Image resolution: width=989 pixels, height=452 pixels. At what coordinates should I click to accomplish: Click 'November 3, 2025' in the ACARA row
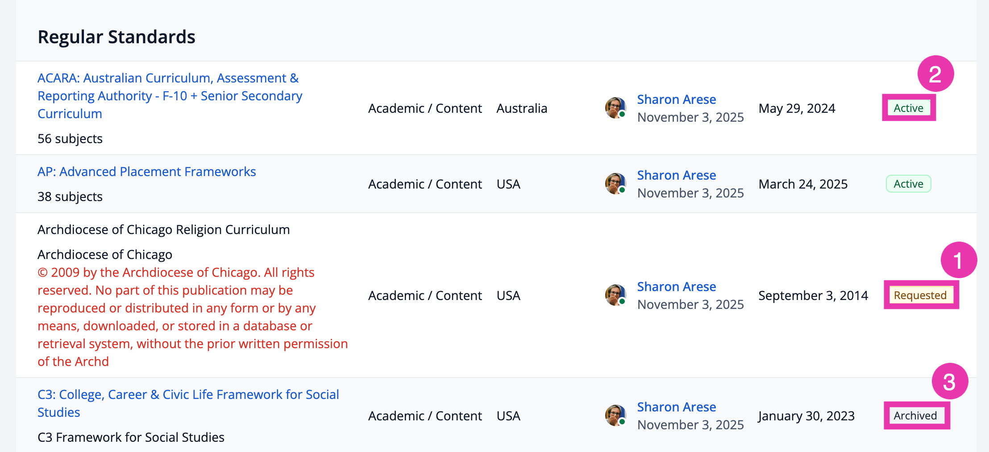690,117
